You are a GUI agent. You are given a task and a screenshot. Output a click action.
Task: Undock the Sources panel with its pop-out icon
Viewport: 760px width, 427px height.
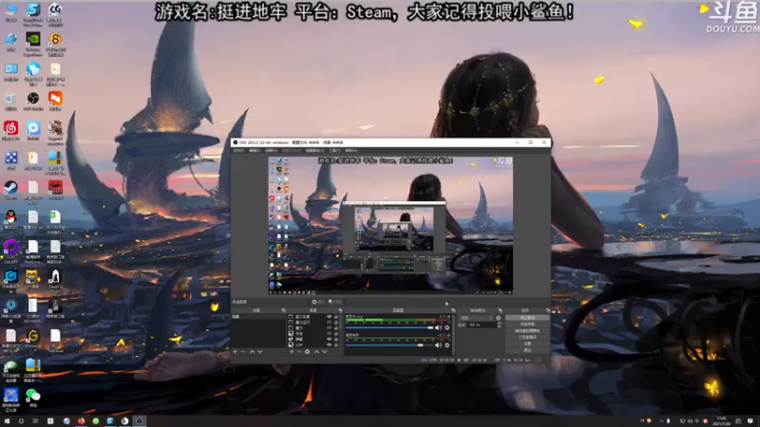[340, 310]
